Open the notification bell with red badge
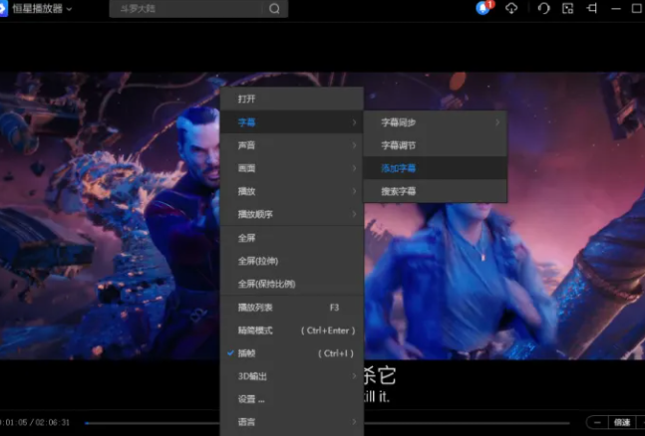Image resolution: width=645 pixels, height=436 pixels. point(484,8)
